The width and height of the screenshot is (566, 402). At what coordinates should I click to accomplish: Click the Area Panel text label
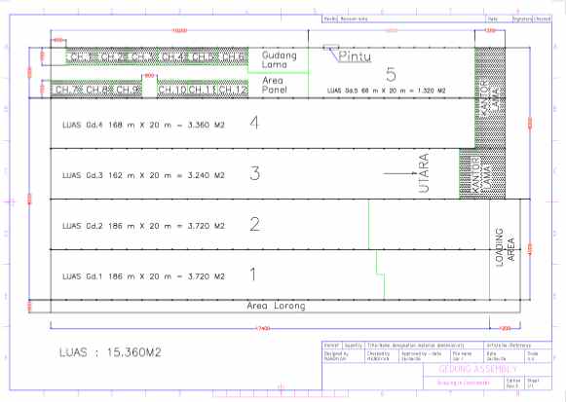(275, 85)
